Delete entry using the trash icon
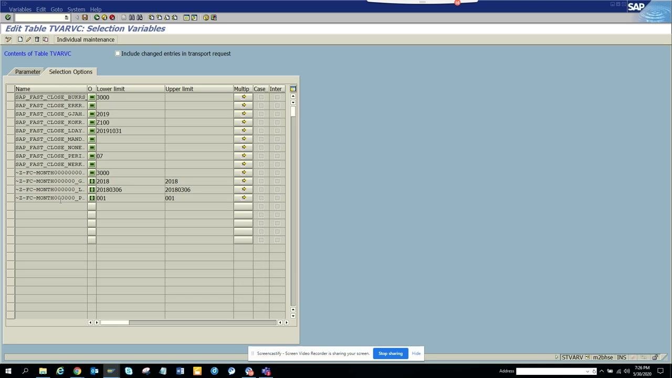The width and height of the screenshot is (672, 378). coord(37,39)
